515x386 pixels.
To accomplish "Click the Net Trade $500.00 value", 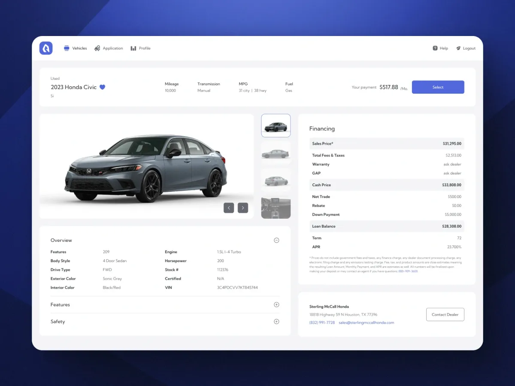I will 454,196.
